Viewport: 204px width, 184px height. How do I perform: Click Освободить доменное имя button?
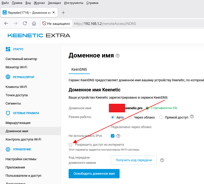[94, 174]
